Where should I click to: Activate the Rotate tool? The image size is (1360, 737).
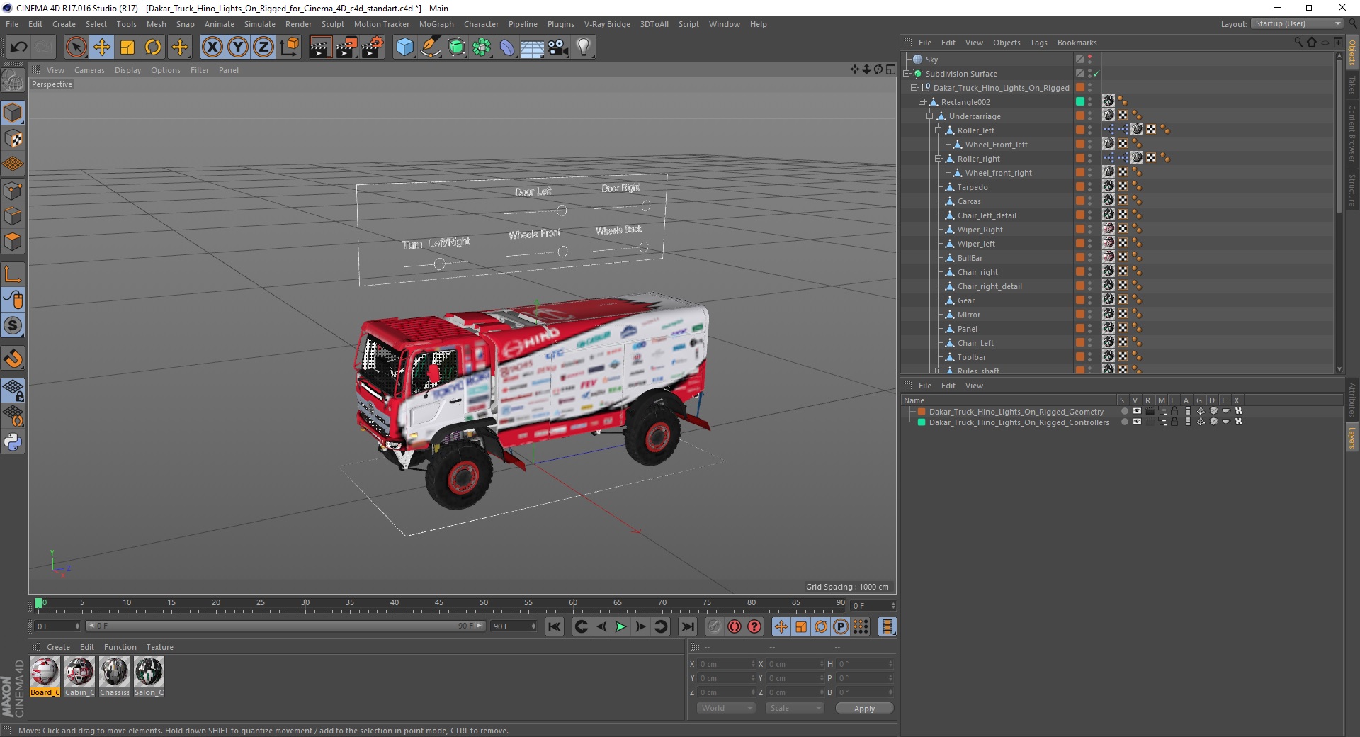tap(153, 47)
